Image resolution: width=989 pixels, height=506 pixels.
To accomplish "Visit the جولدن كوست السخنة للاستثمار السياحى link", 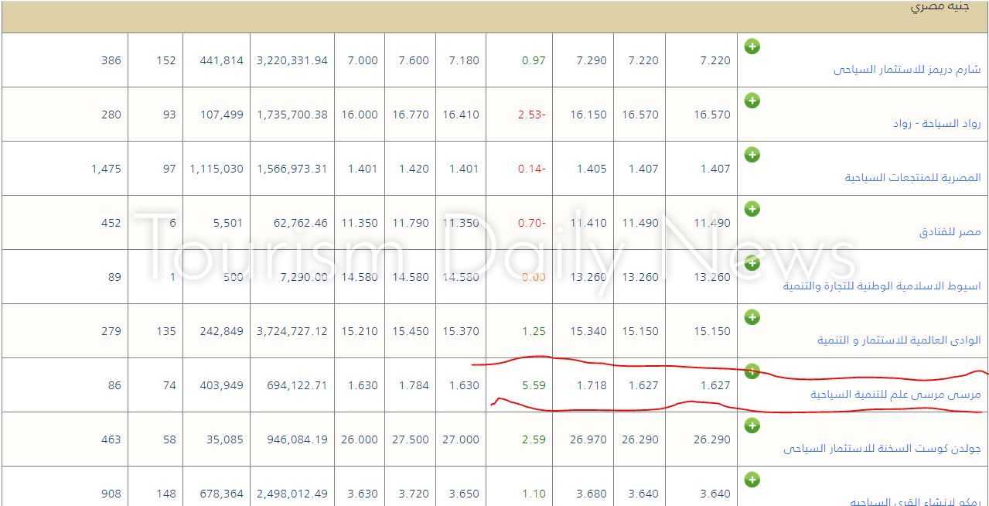I will pos(882,449).
